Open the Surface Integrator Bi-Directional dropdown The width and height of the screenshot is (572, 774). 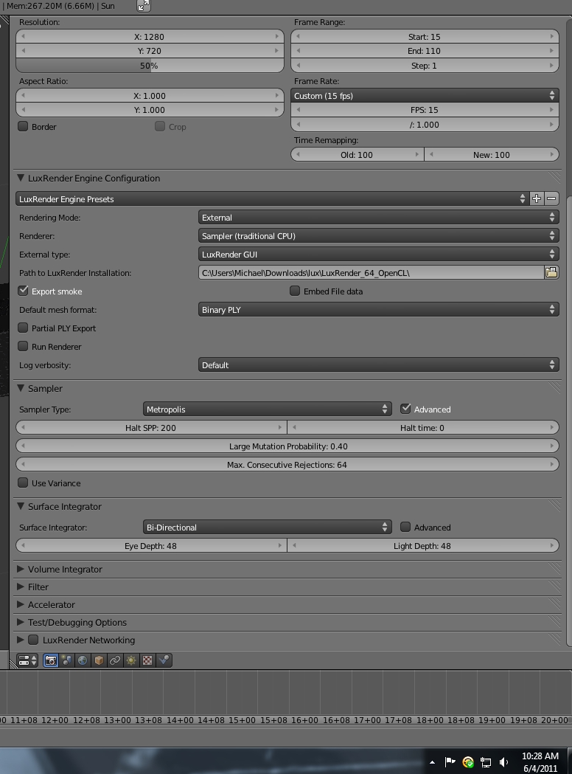pyautogui.click(x=268, y=527)
